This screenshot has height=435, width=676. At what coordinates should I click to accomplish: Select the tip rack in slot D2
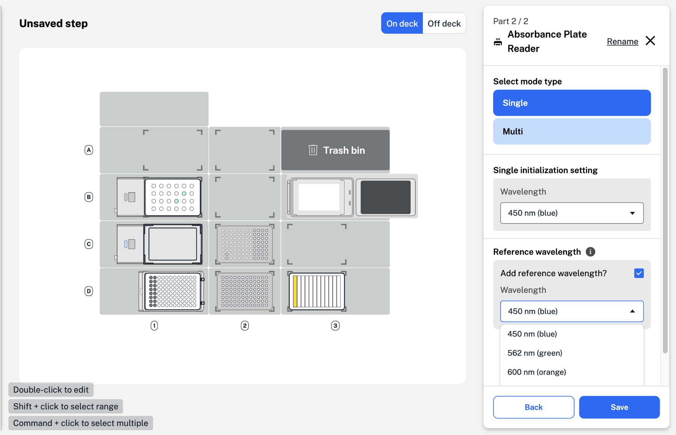(x=245, y=292)
